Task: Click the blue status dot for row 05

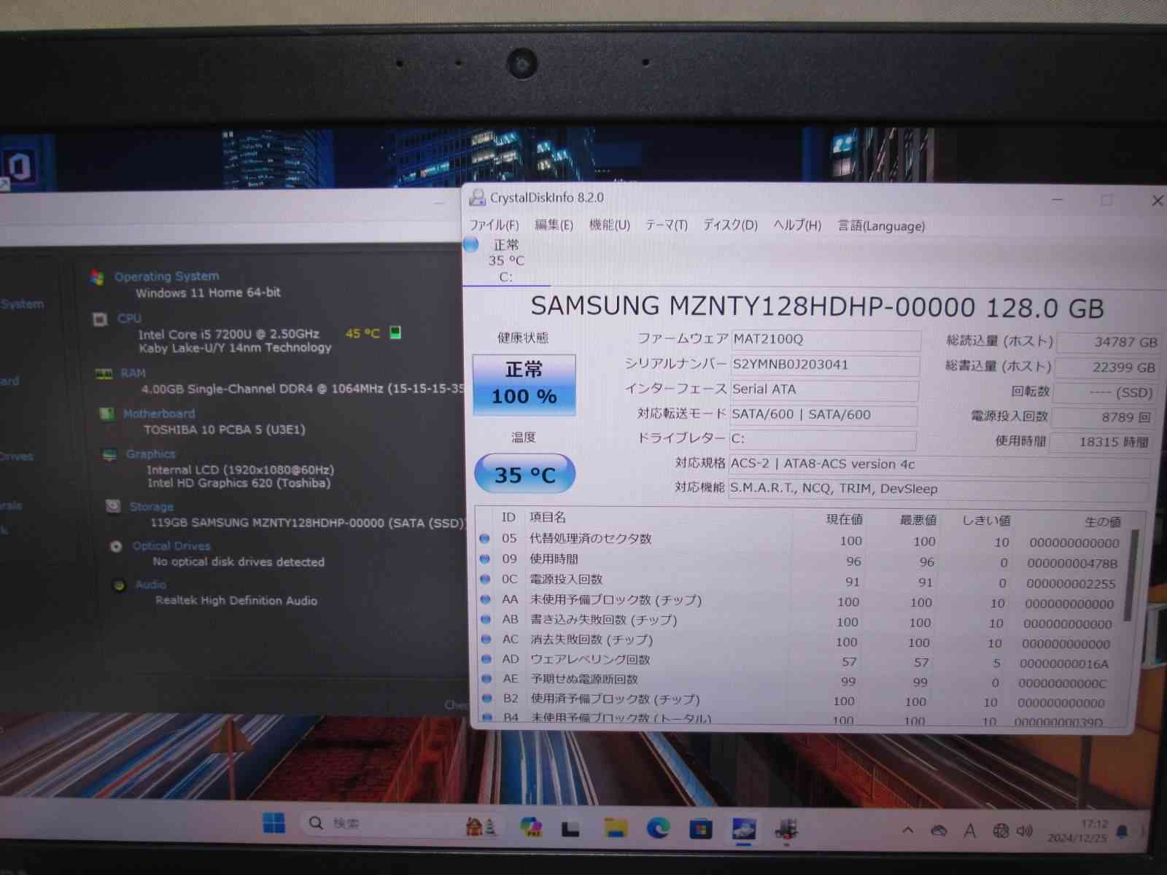Action: click(484, 539)
